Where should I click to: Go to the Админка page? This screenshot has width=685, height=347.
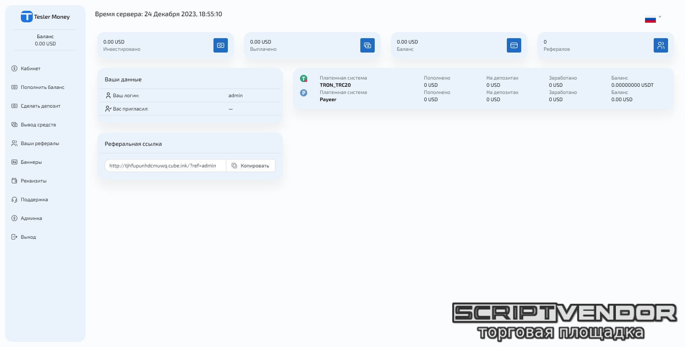point(31,218)
